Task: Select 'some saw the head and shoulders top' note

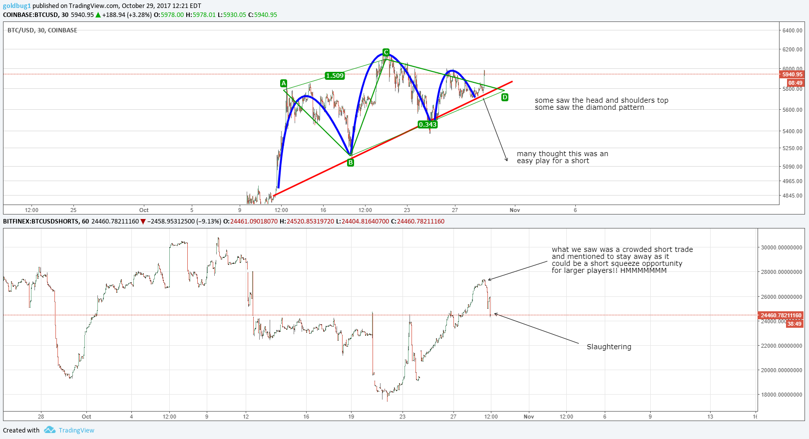Action: click(x=601, y=100)
